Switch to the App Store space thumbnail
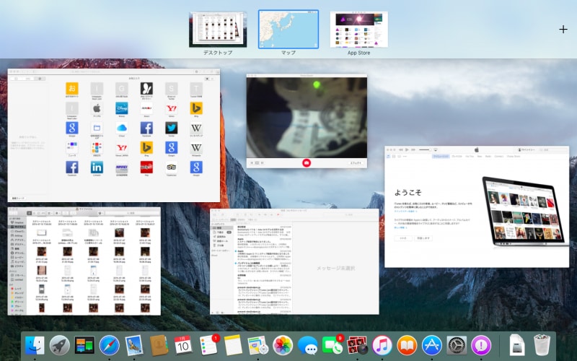Screen dimensions: 577x361 click(358, 29)
